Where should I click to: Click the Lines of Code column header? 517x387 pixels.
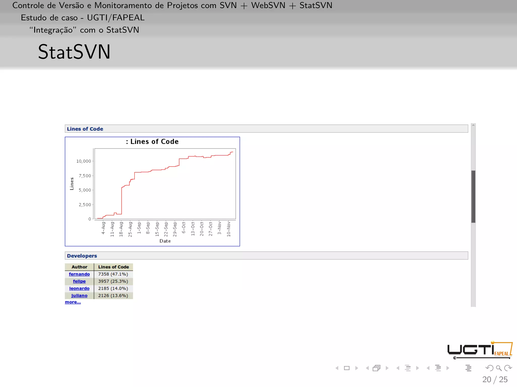[x=114, y=267]
